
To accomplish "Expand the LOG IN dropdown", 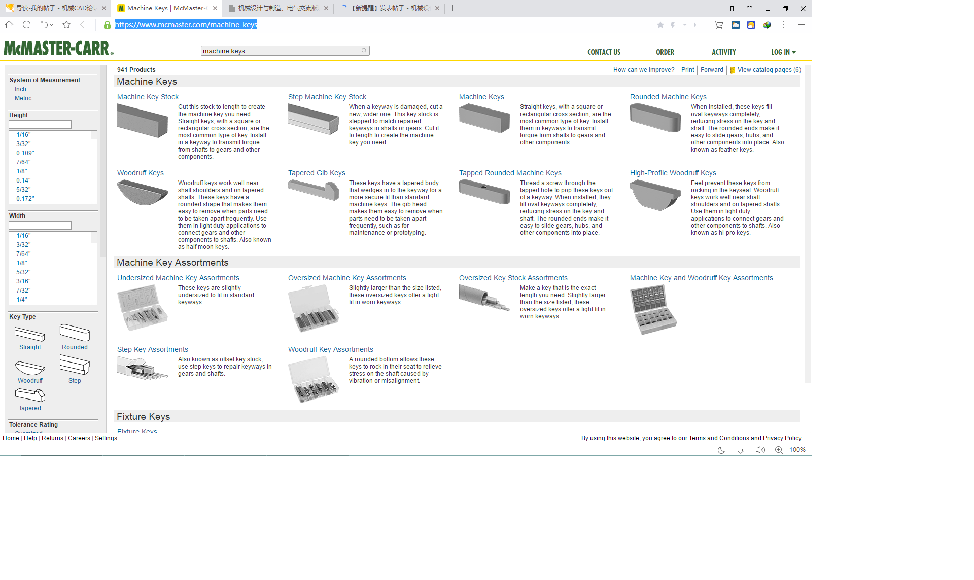I will coord(783,52).
